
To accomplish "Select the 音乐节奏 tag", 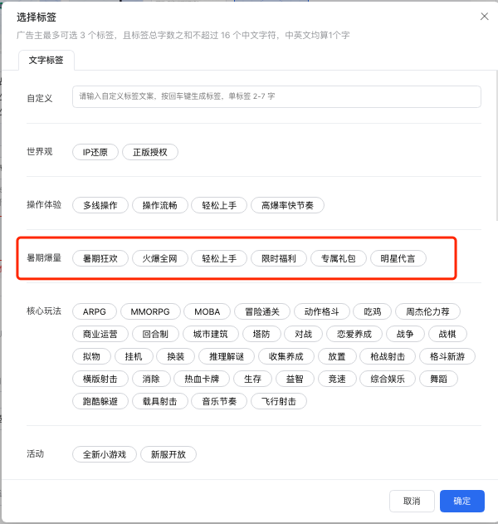I will (x=219, y=401).
